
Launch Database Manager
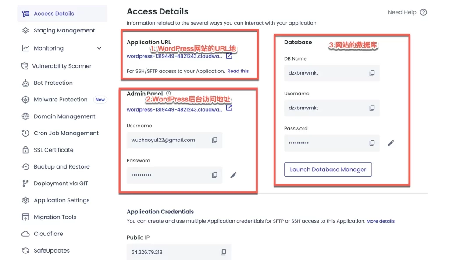(328, 170)
